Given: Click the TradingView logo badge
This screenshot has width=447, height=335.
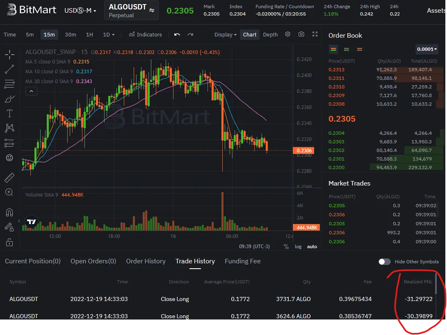Looking at the screenshot, I should pyautogui.click(x=31, y=222).
